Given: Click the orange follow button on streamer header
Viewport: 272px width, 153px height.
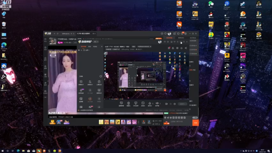Looking at the screenshot, I should [x=158, y=39].
